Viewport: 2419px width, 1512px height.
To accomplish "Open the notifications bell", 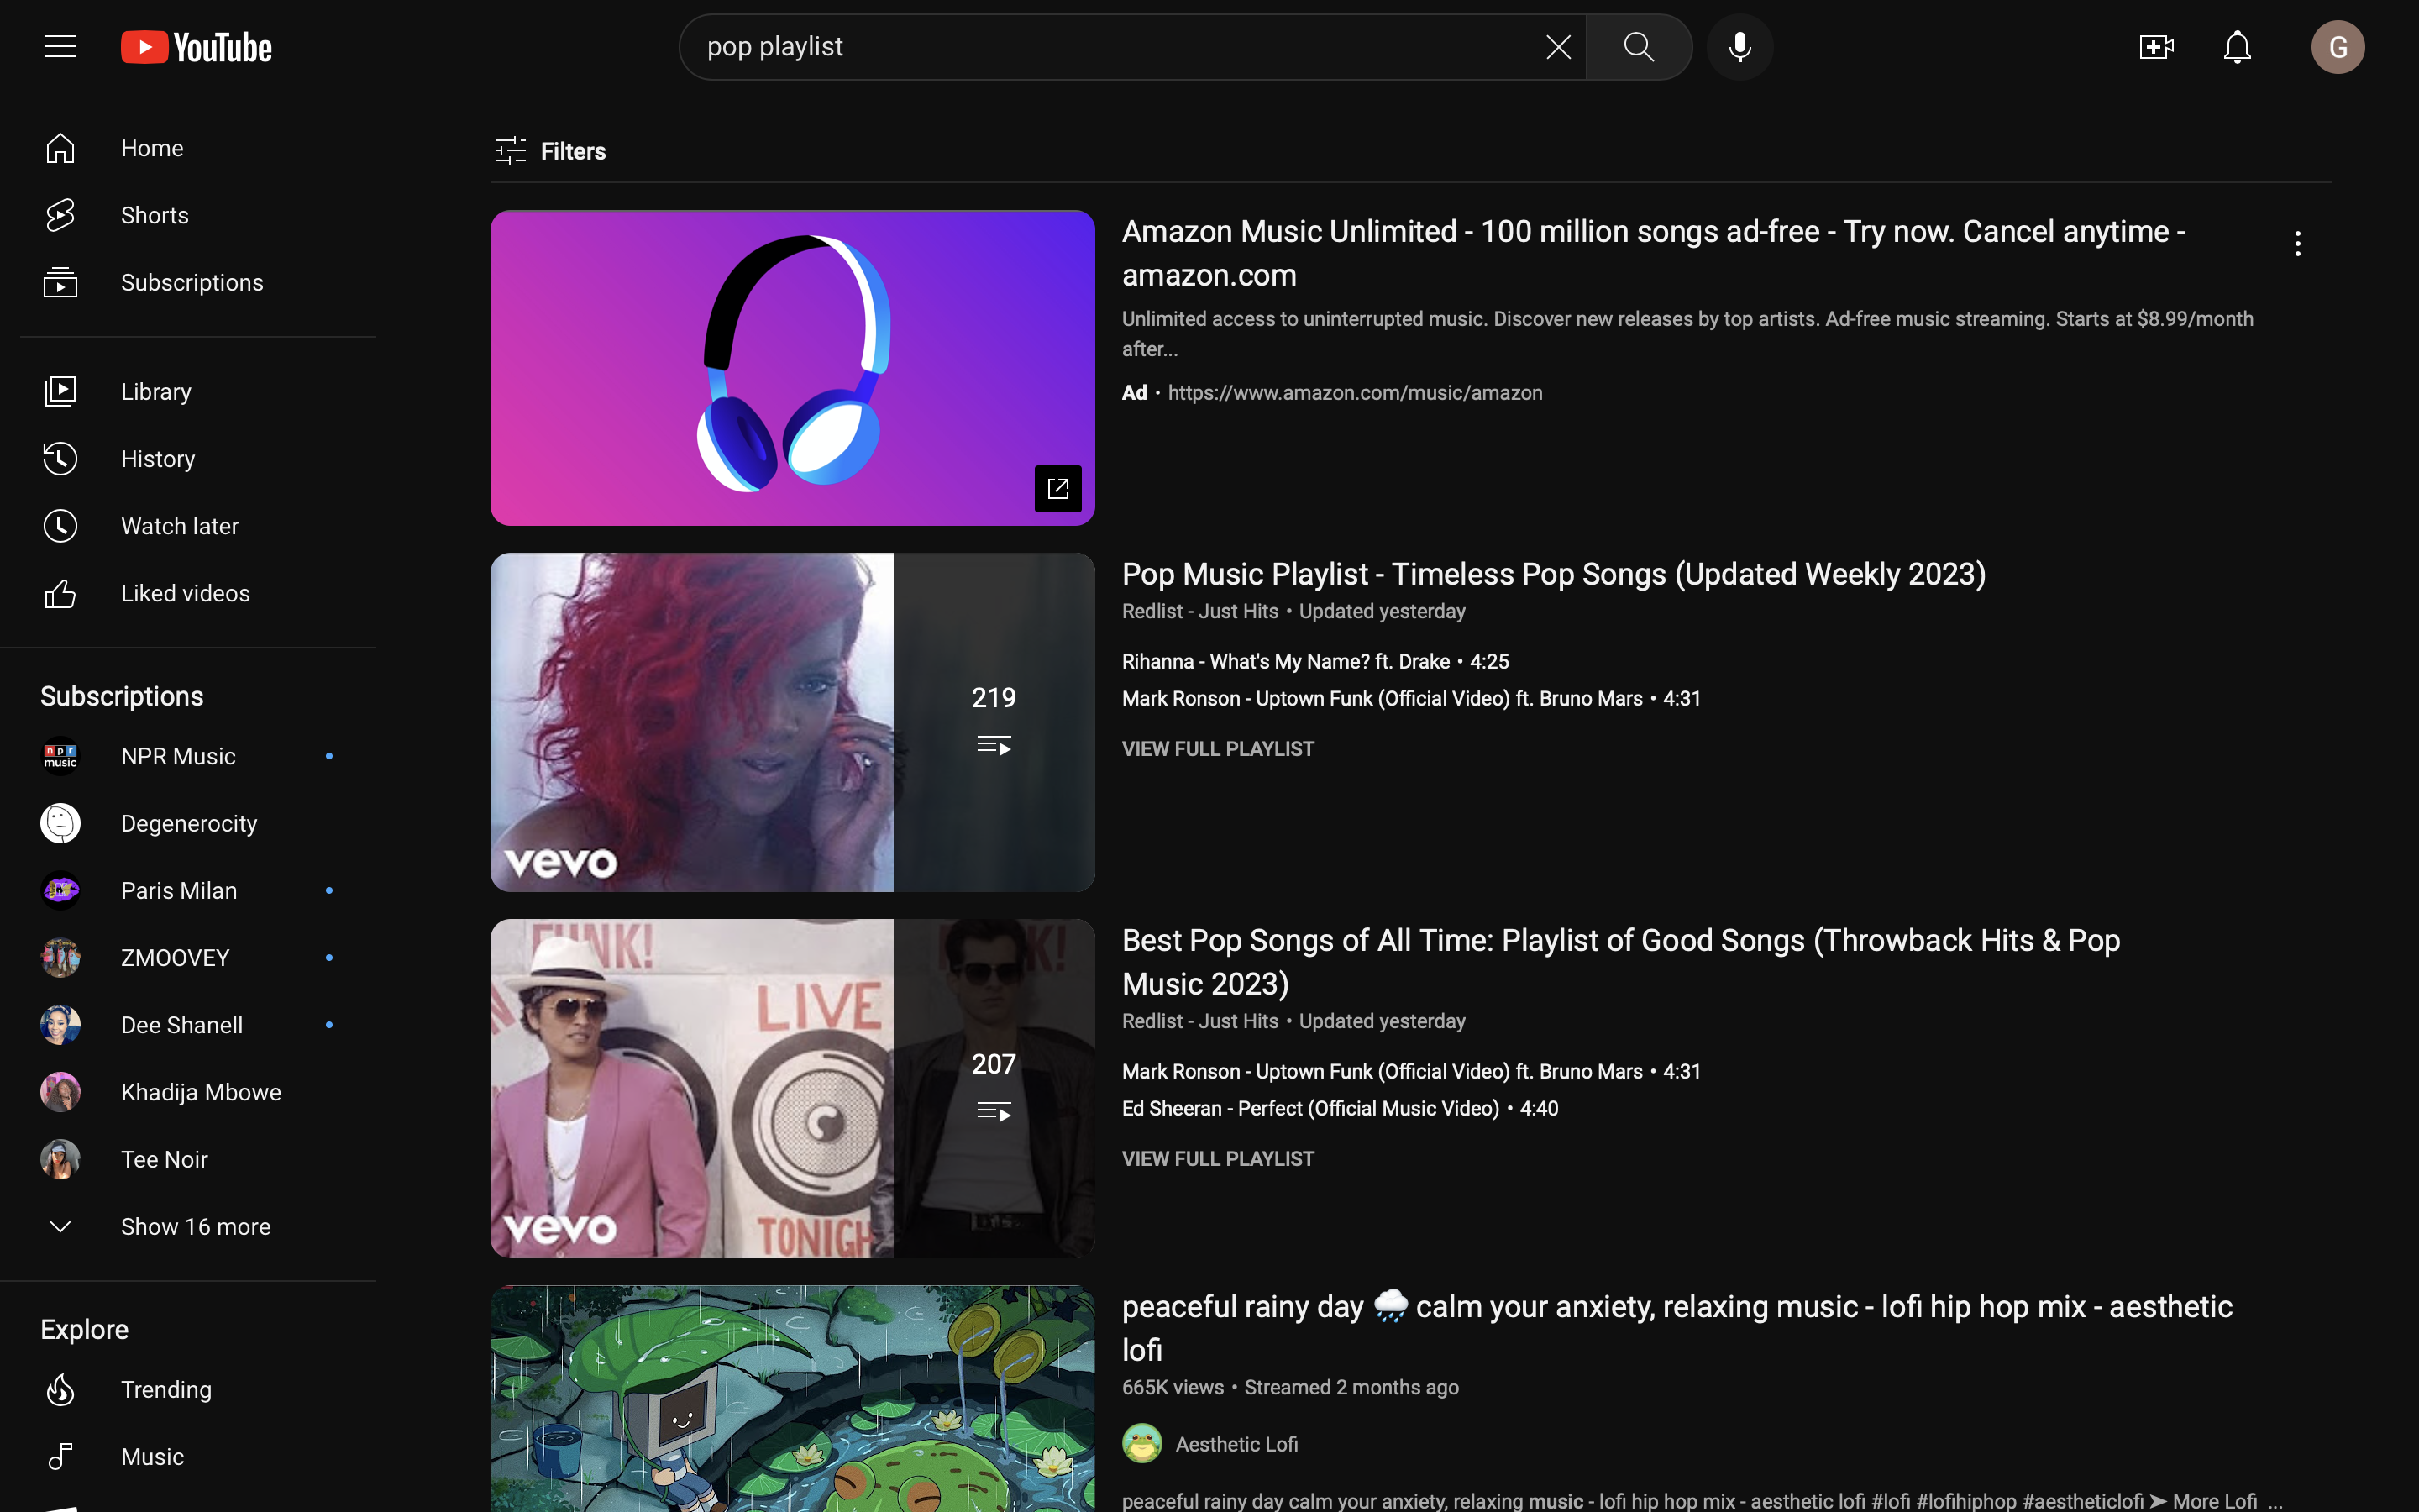I will [x=2236, y=47].
